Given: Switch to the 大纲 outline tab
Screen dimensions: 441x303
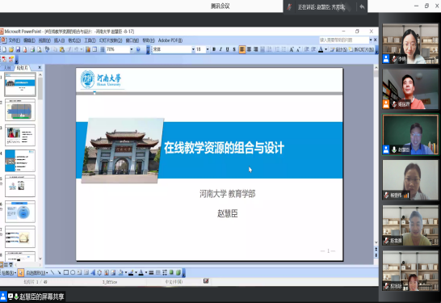Looking at the screenshot, I should [7, 68].
